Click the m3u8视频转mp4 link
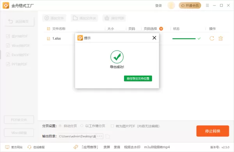This screenshot has height=152, width=234. tap(157, 147)
